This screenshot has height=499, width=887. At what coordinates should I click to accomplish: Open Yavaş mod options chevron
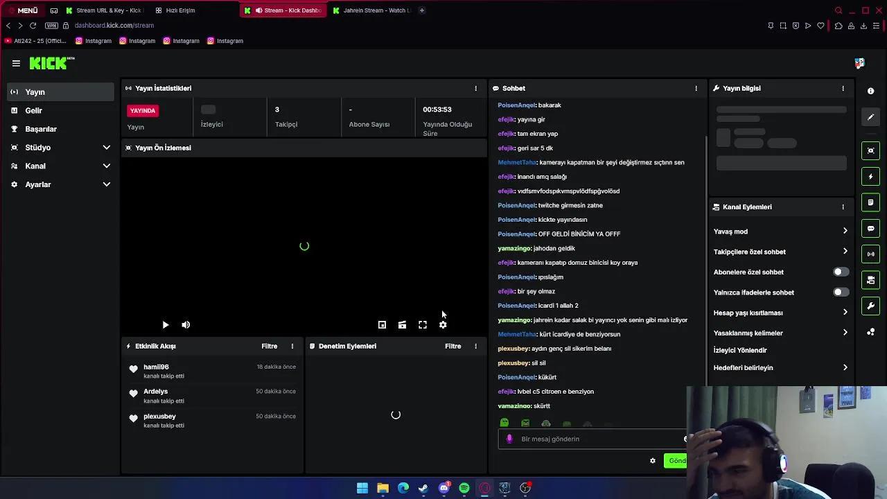[x=845, y=231]
